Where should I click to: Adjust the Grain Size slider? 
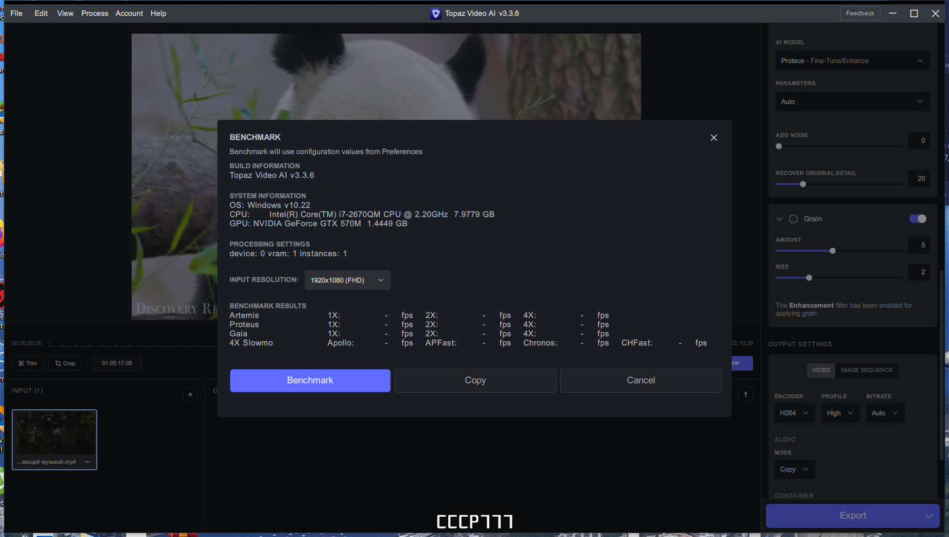coord(839,278)
